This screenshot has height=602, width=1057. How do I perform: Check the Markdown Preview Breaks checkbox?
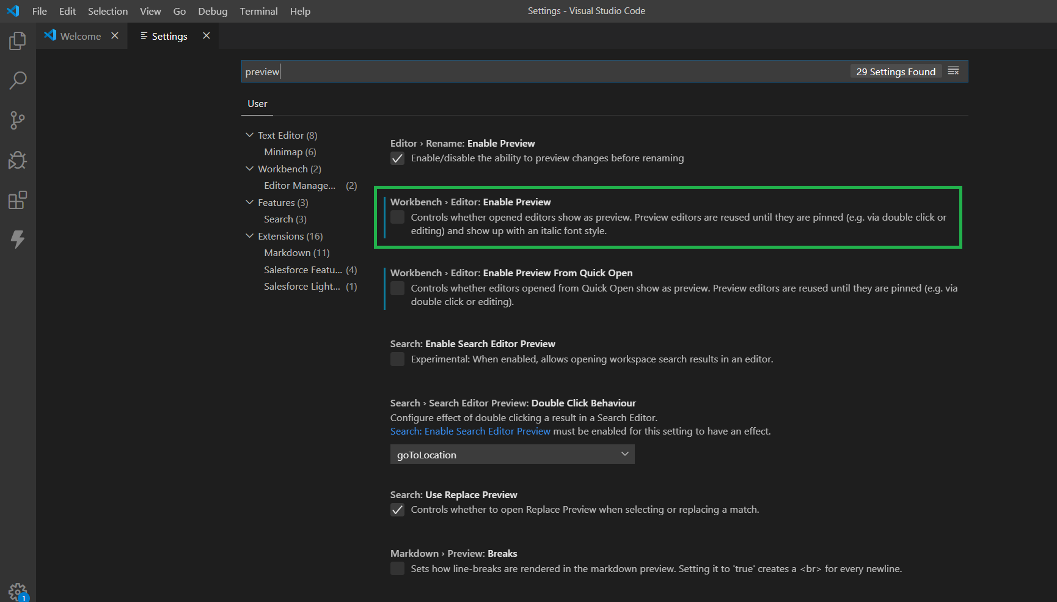[x=397, y=568]
